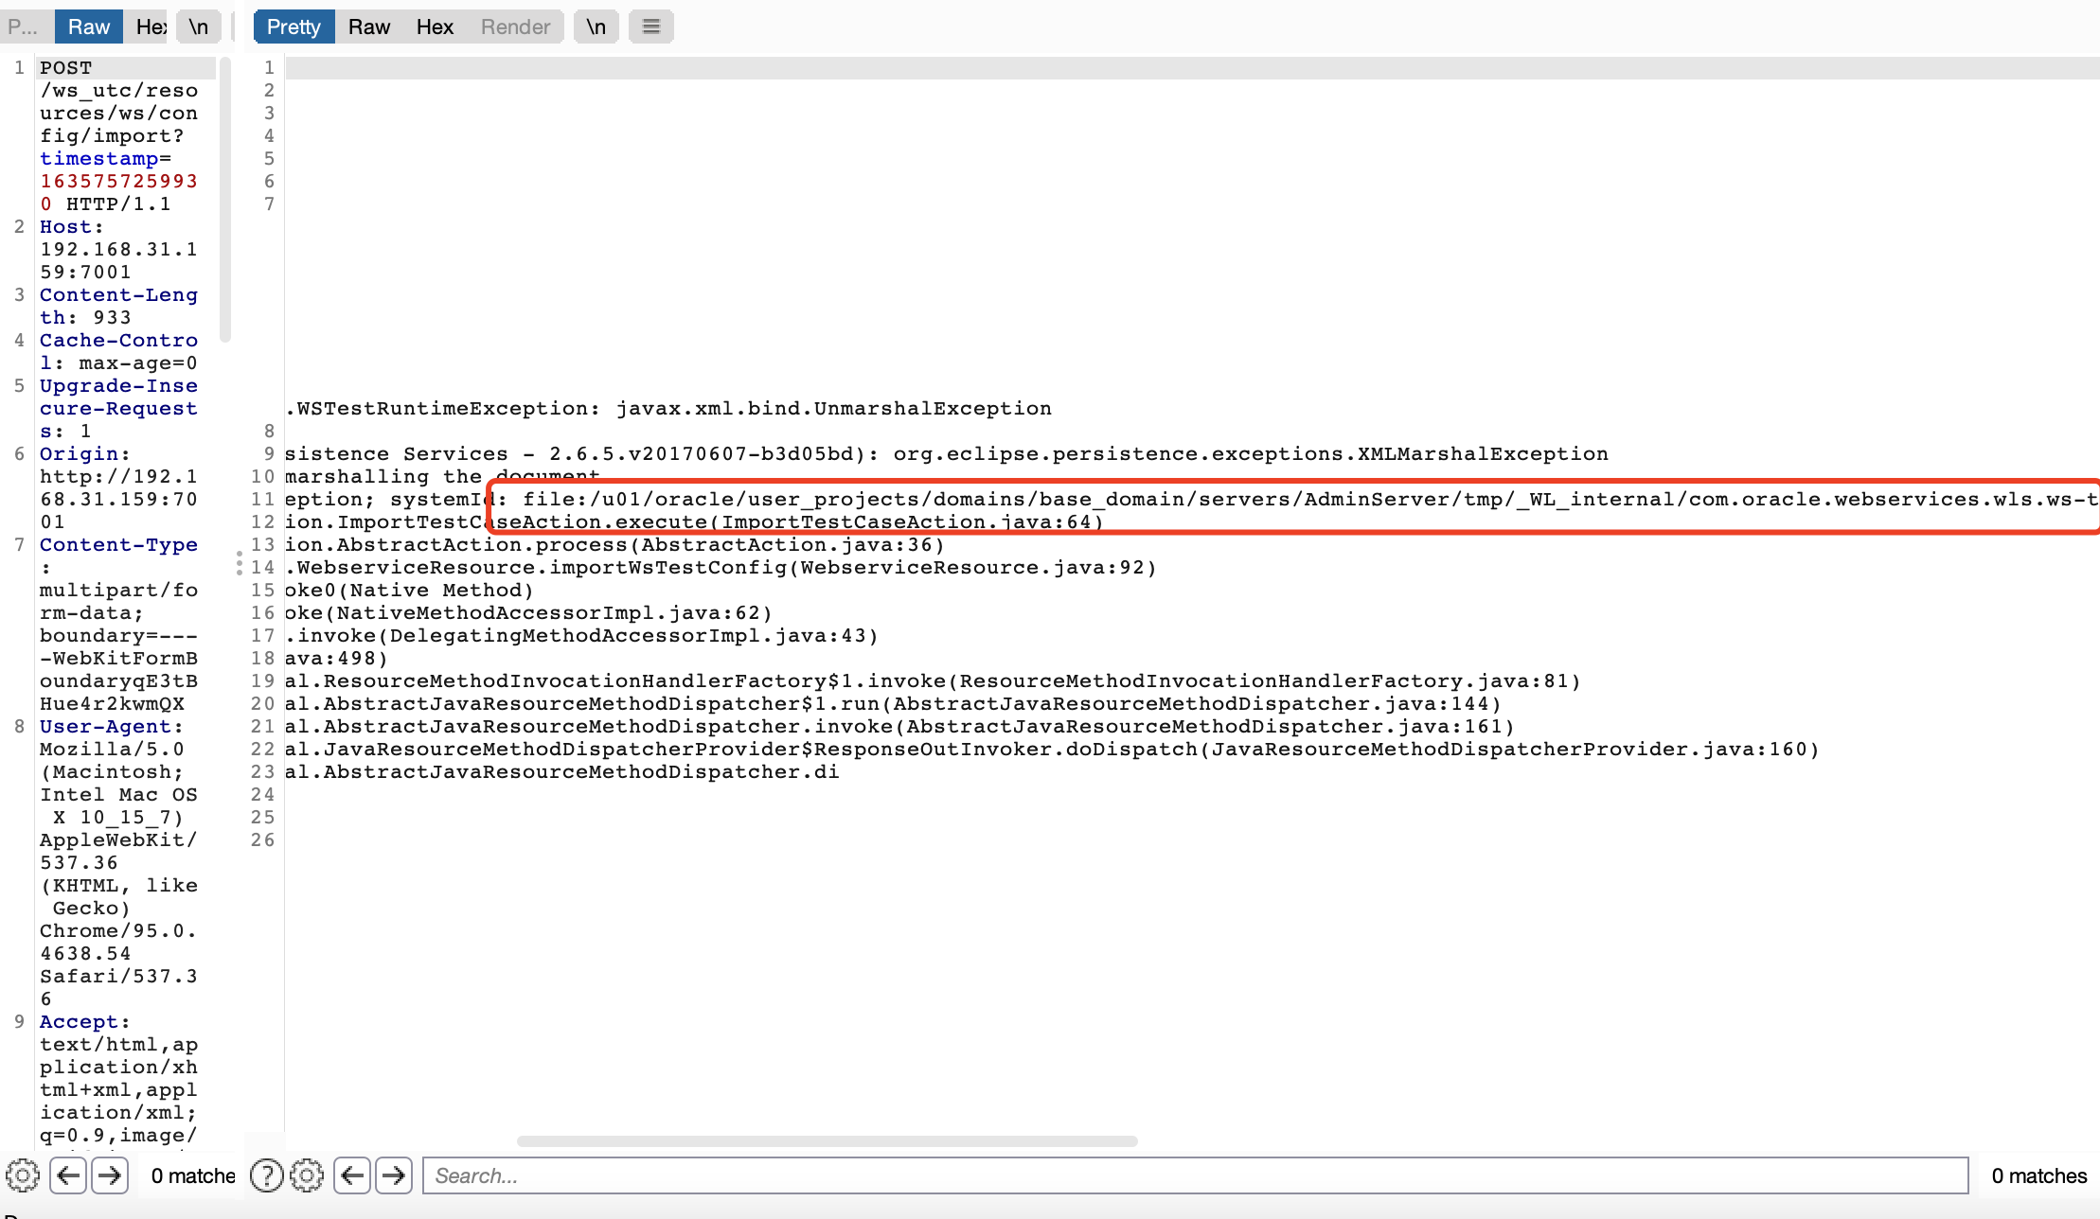The image size is (2100, 1219).
Task: Select the Raw tab in the request panel
Action: [x=88, y=26]
